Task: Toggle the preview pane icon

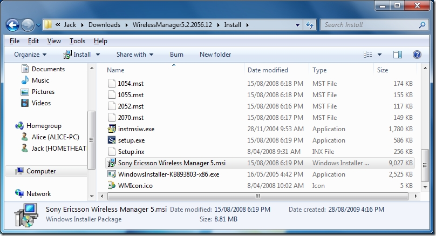Action: click(398, 55)
